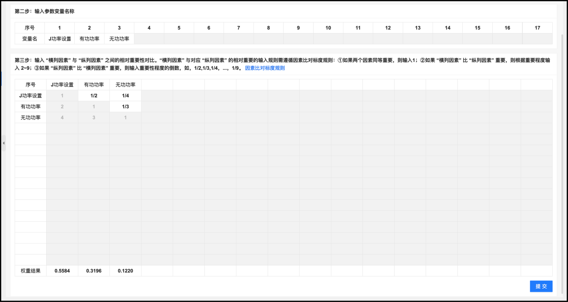Select the empty variable name field under column 17

pos(537,39)
